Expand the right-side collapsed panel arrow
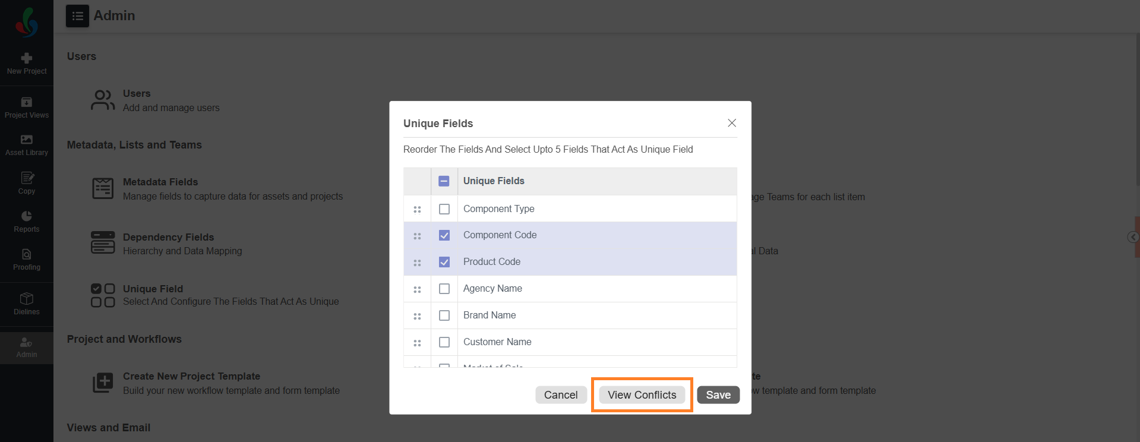1140x442 pixels. pos(1133,237)
